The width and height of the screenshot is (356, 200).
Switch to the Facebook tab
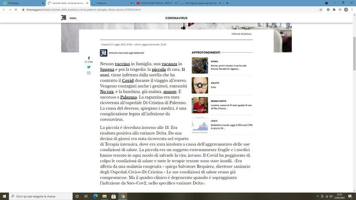112,3
